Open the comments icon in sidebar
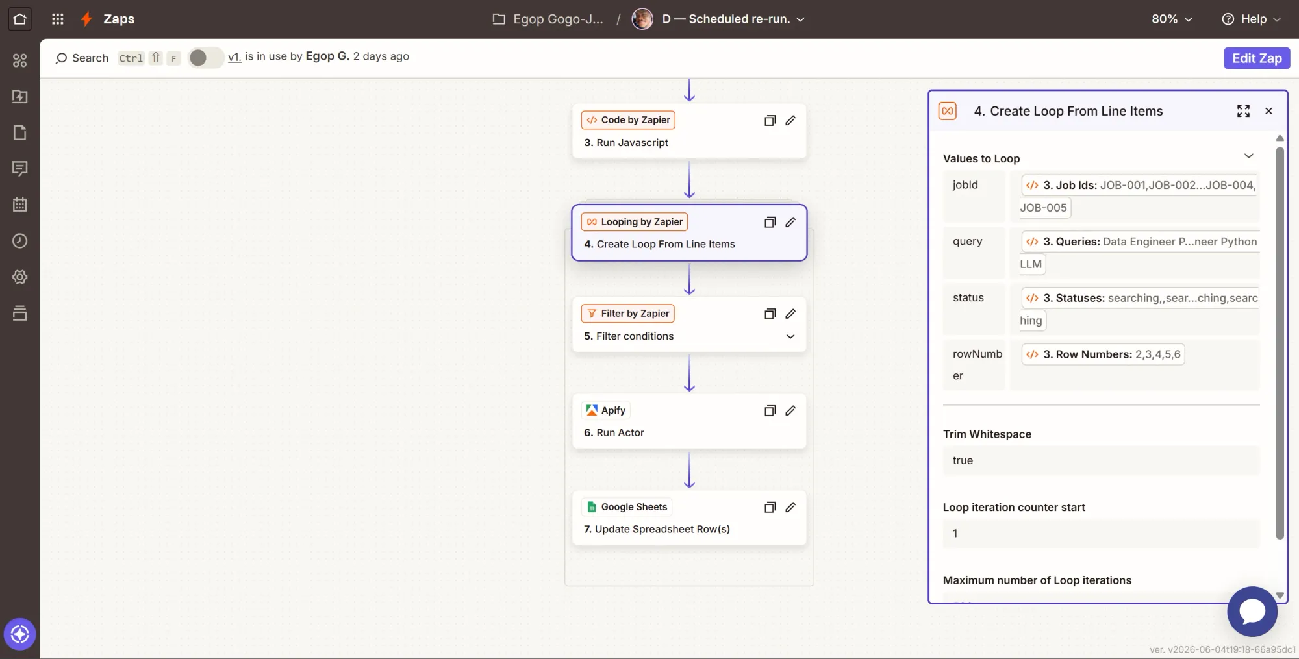The width and height of the screenshot is (1299, 659). (19, 169)
